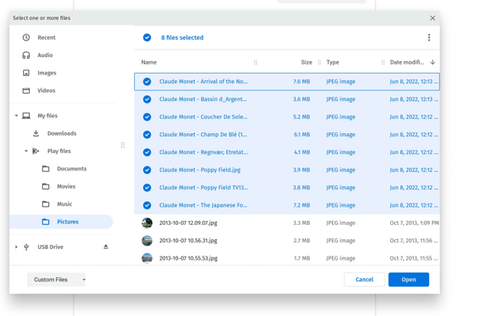This screenshot has height=316, width=487.
Task: Uncheck Claude Monet - Champ De Blé file
Action: (x=147, y=135)
